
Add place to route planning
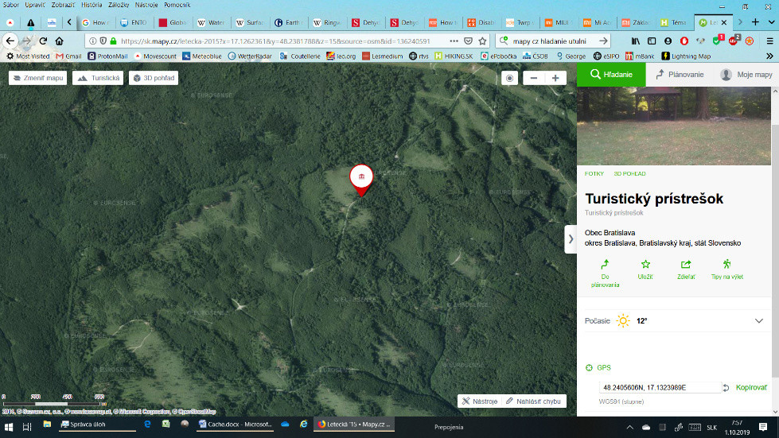[x=605, y=270]
